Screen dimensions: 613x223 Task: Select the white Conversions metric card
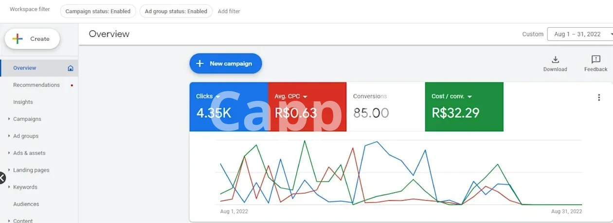[385, 107]
